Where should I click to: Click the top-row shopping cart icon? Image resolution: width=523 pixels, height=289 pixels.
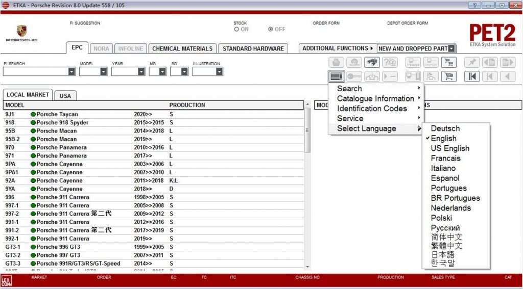coord(448,62)
